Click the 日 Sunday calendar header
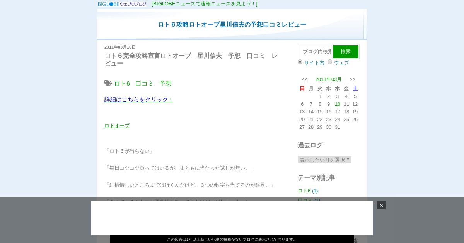Viewport: 464px width, 243px height. (302, 89)
